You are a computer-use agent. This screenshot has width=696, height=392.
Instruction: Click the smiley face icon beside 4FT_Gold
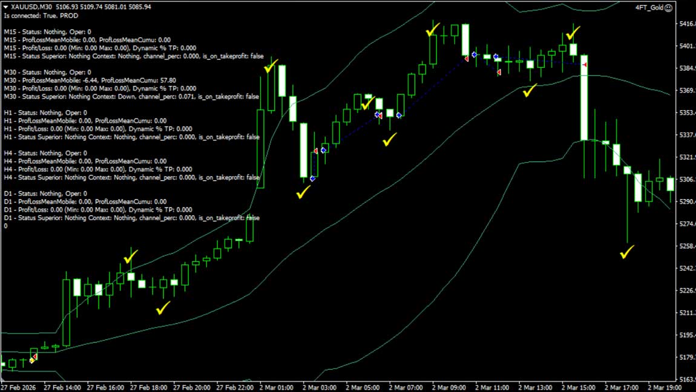669,7
